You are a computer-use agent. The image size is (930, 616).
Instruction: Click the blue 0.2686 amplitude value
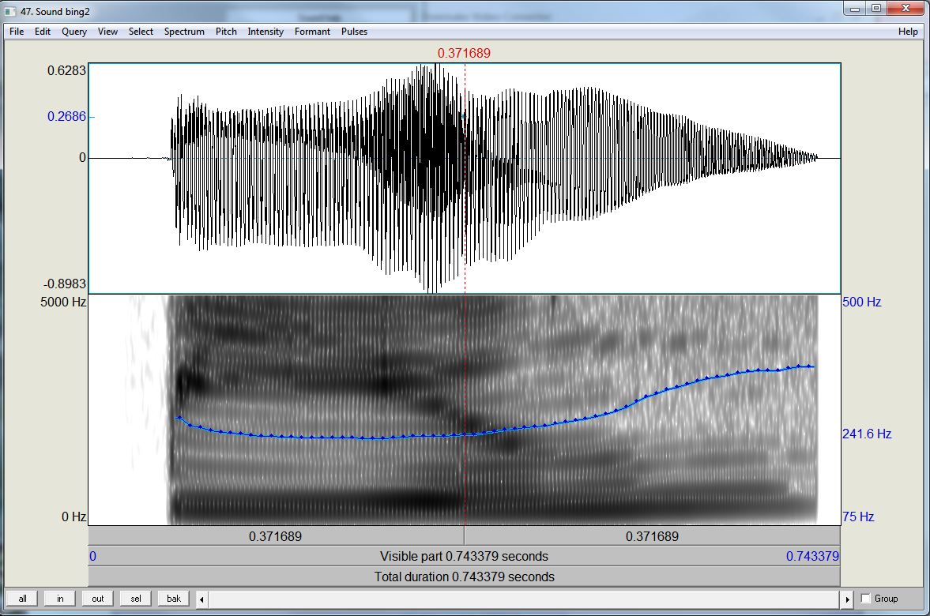[x=67, y=116]
